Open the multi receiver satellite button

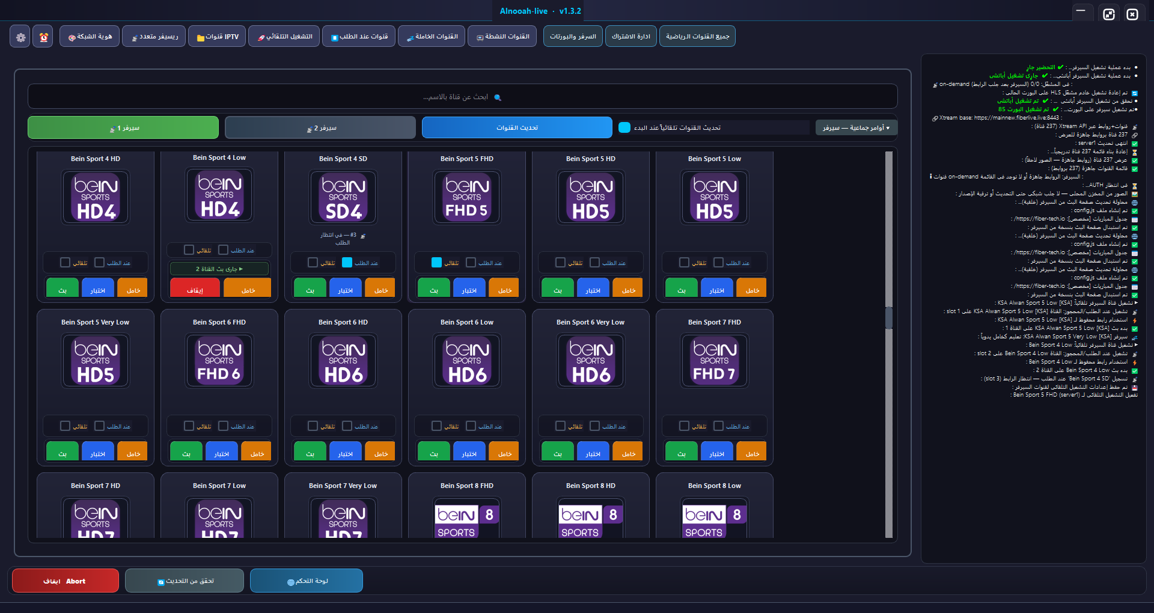click(155, 37)
